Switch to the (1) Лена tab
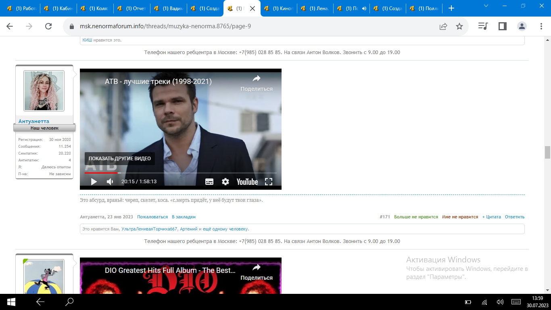Screen dimensions: 551x310 pyautogui.click(x=315, y=8)
